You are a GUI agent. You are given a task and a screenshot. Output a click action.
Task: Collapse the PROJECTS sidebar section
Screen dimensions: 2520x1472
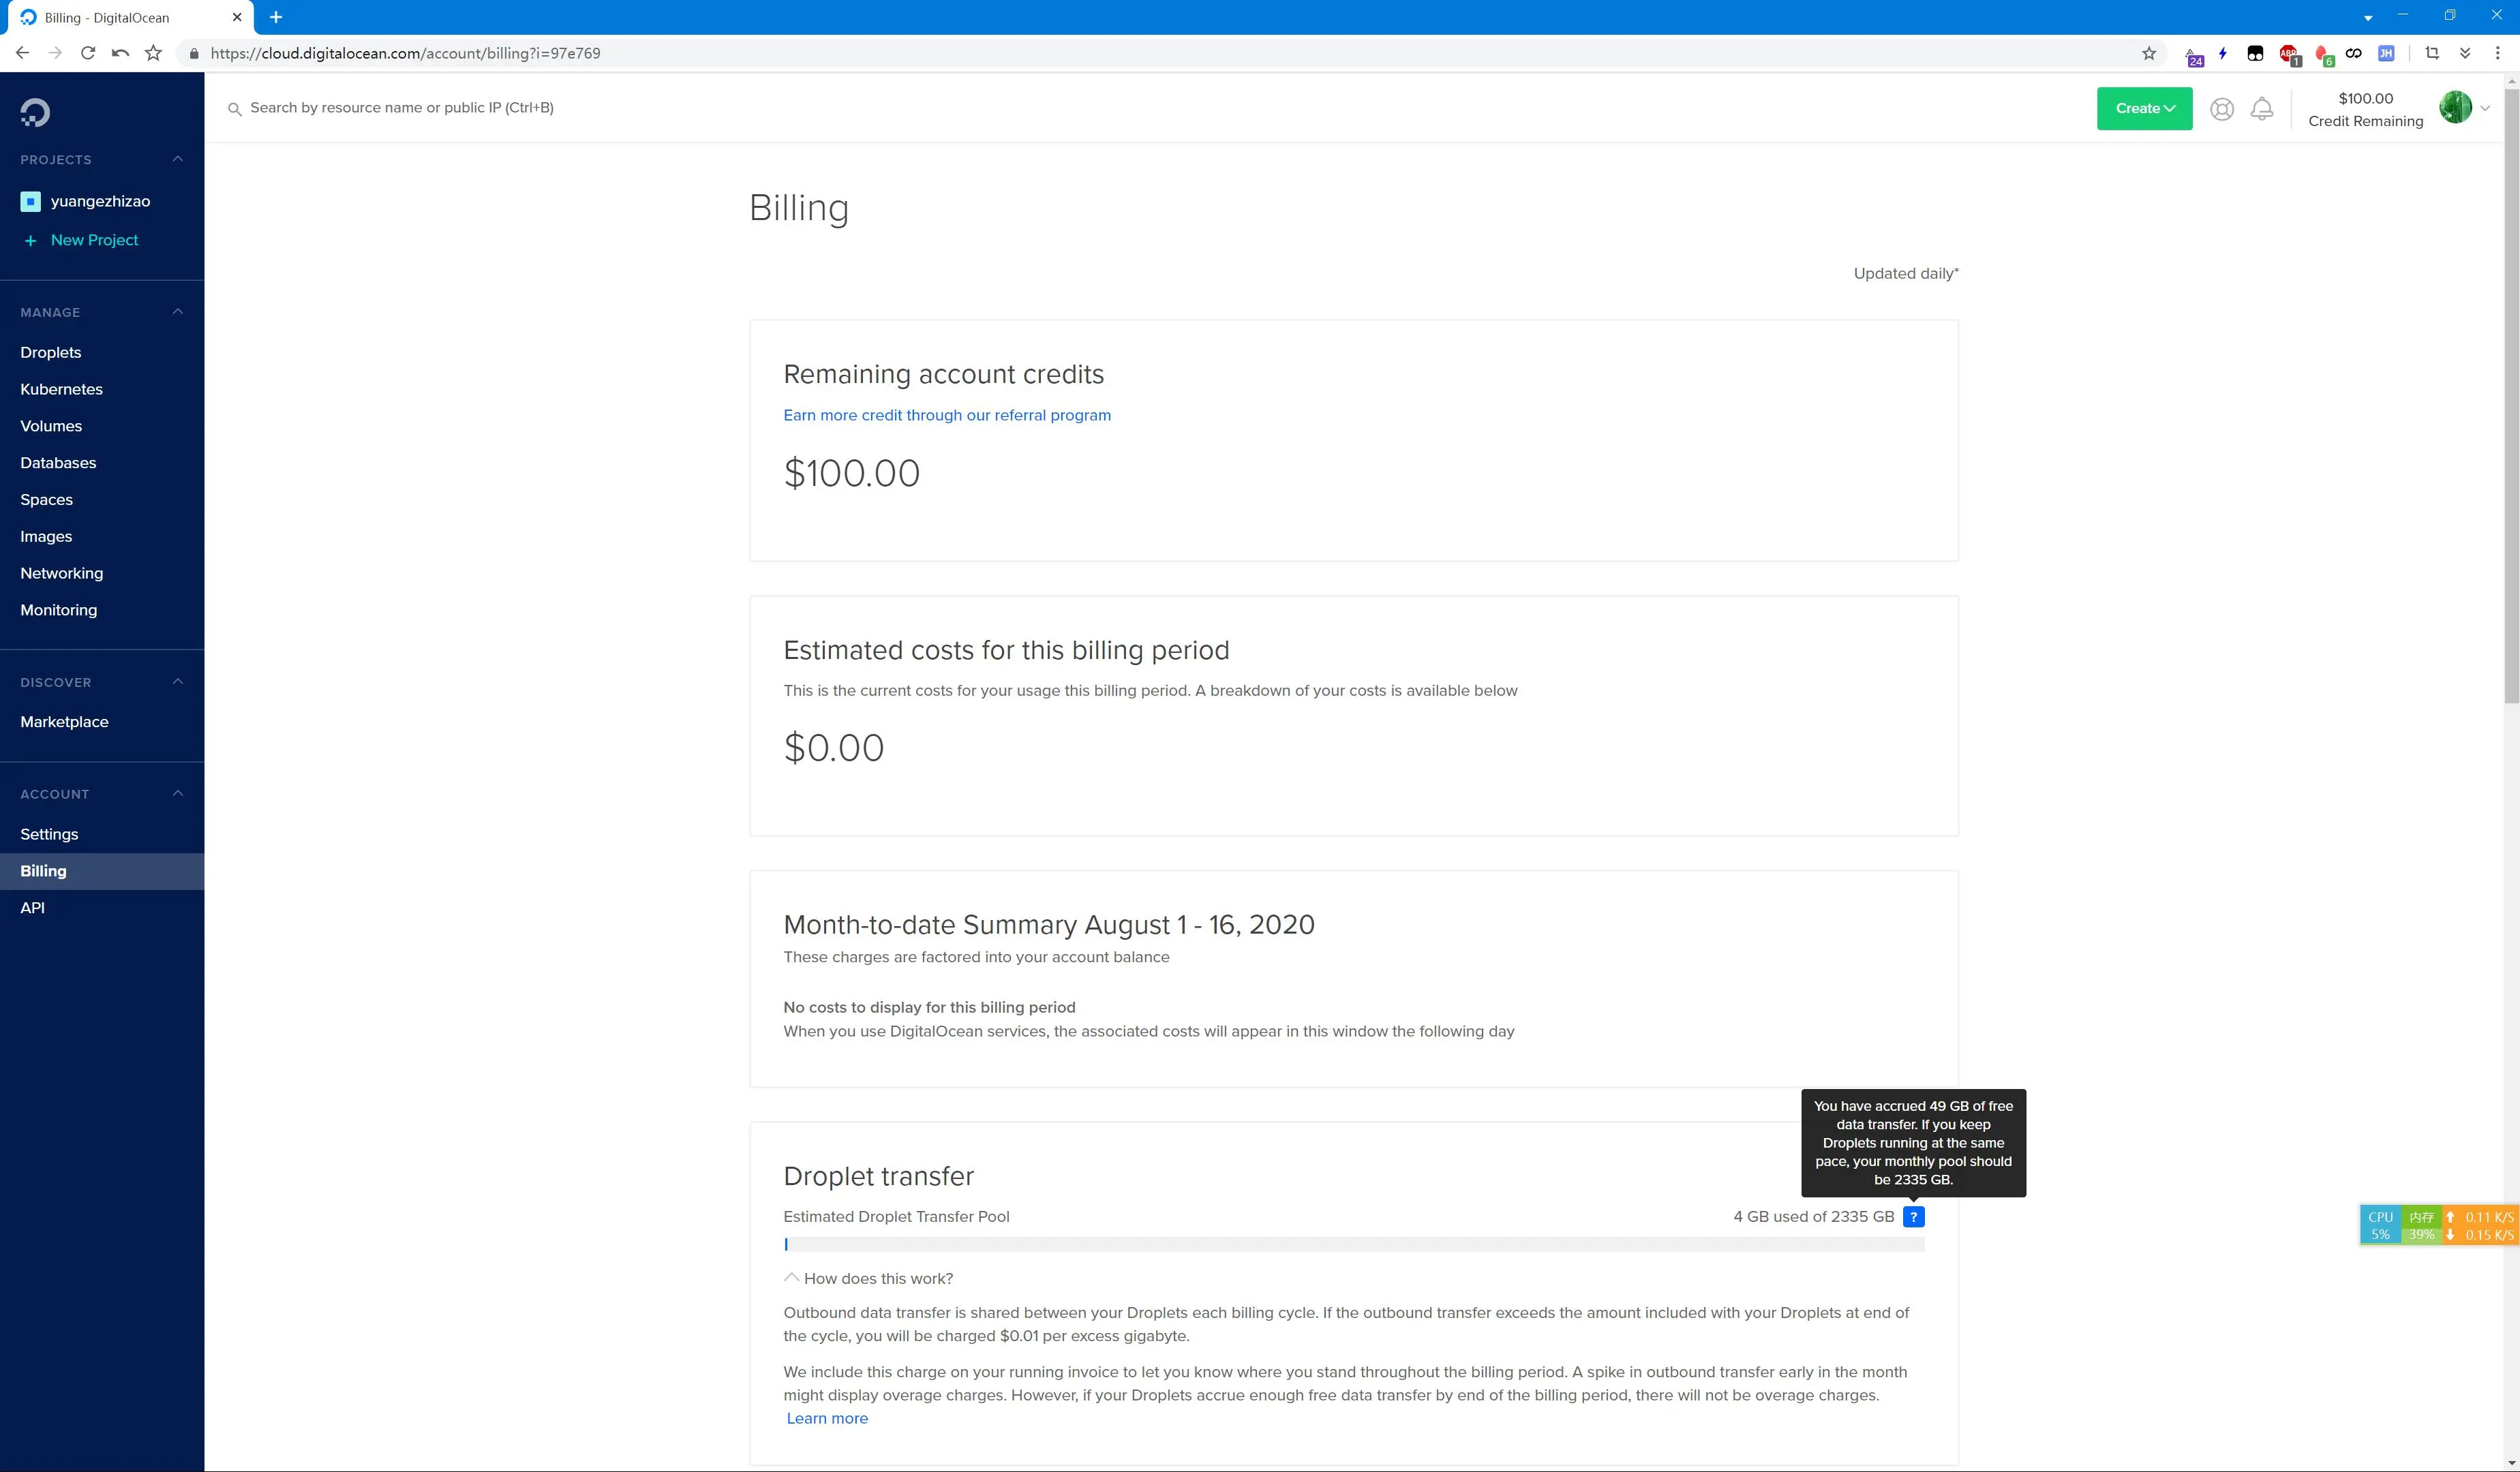(178, 159)
